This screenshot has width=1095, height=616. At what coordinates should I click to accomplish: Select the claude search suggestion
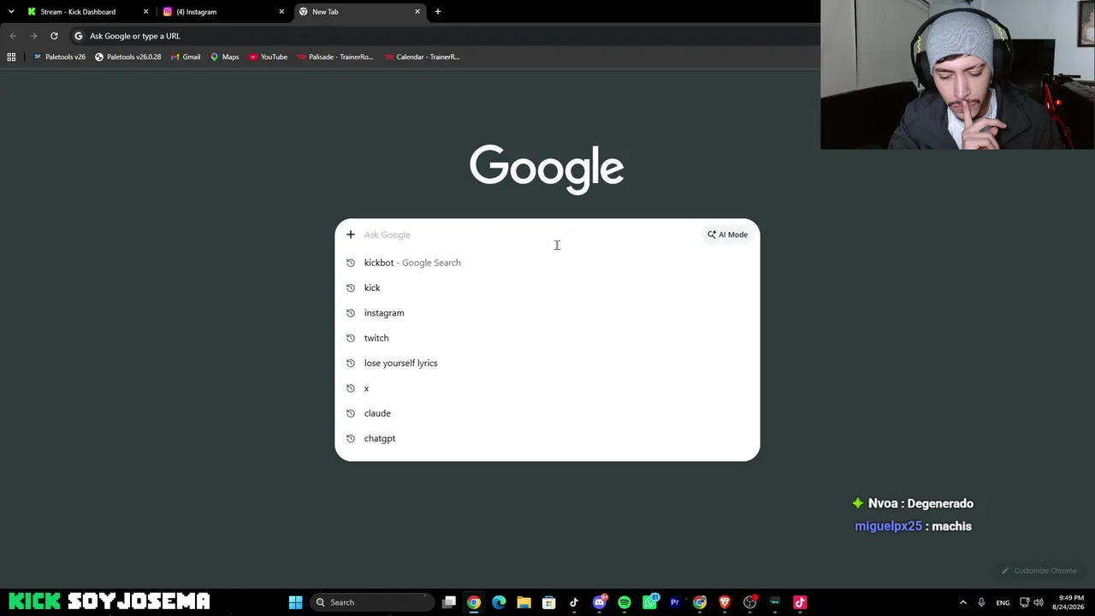point(547,413)
